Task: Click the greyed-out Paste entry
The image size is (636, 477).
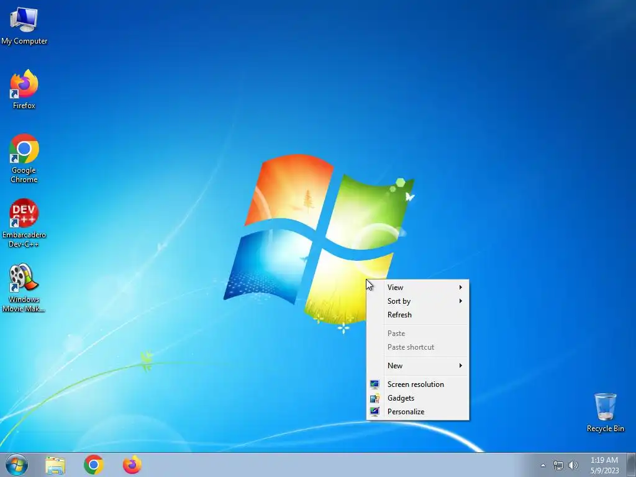Action: click(417, 334)
